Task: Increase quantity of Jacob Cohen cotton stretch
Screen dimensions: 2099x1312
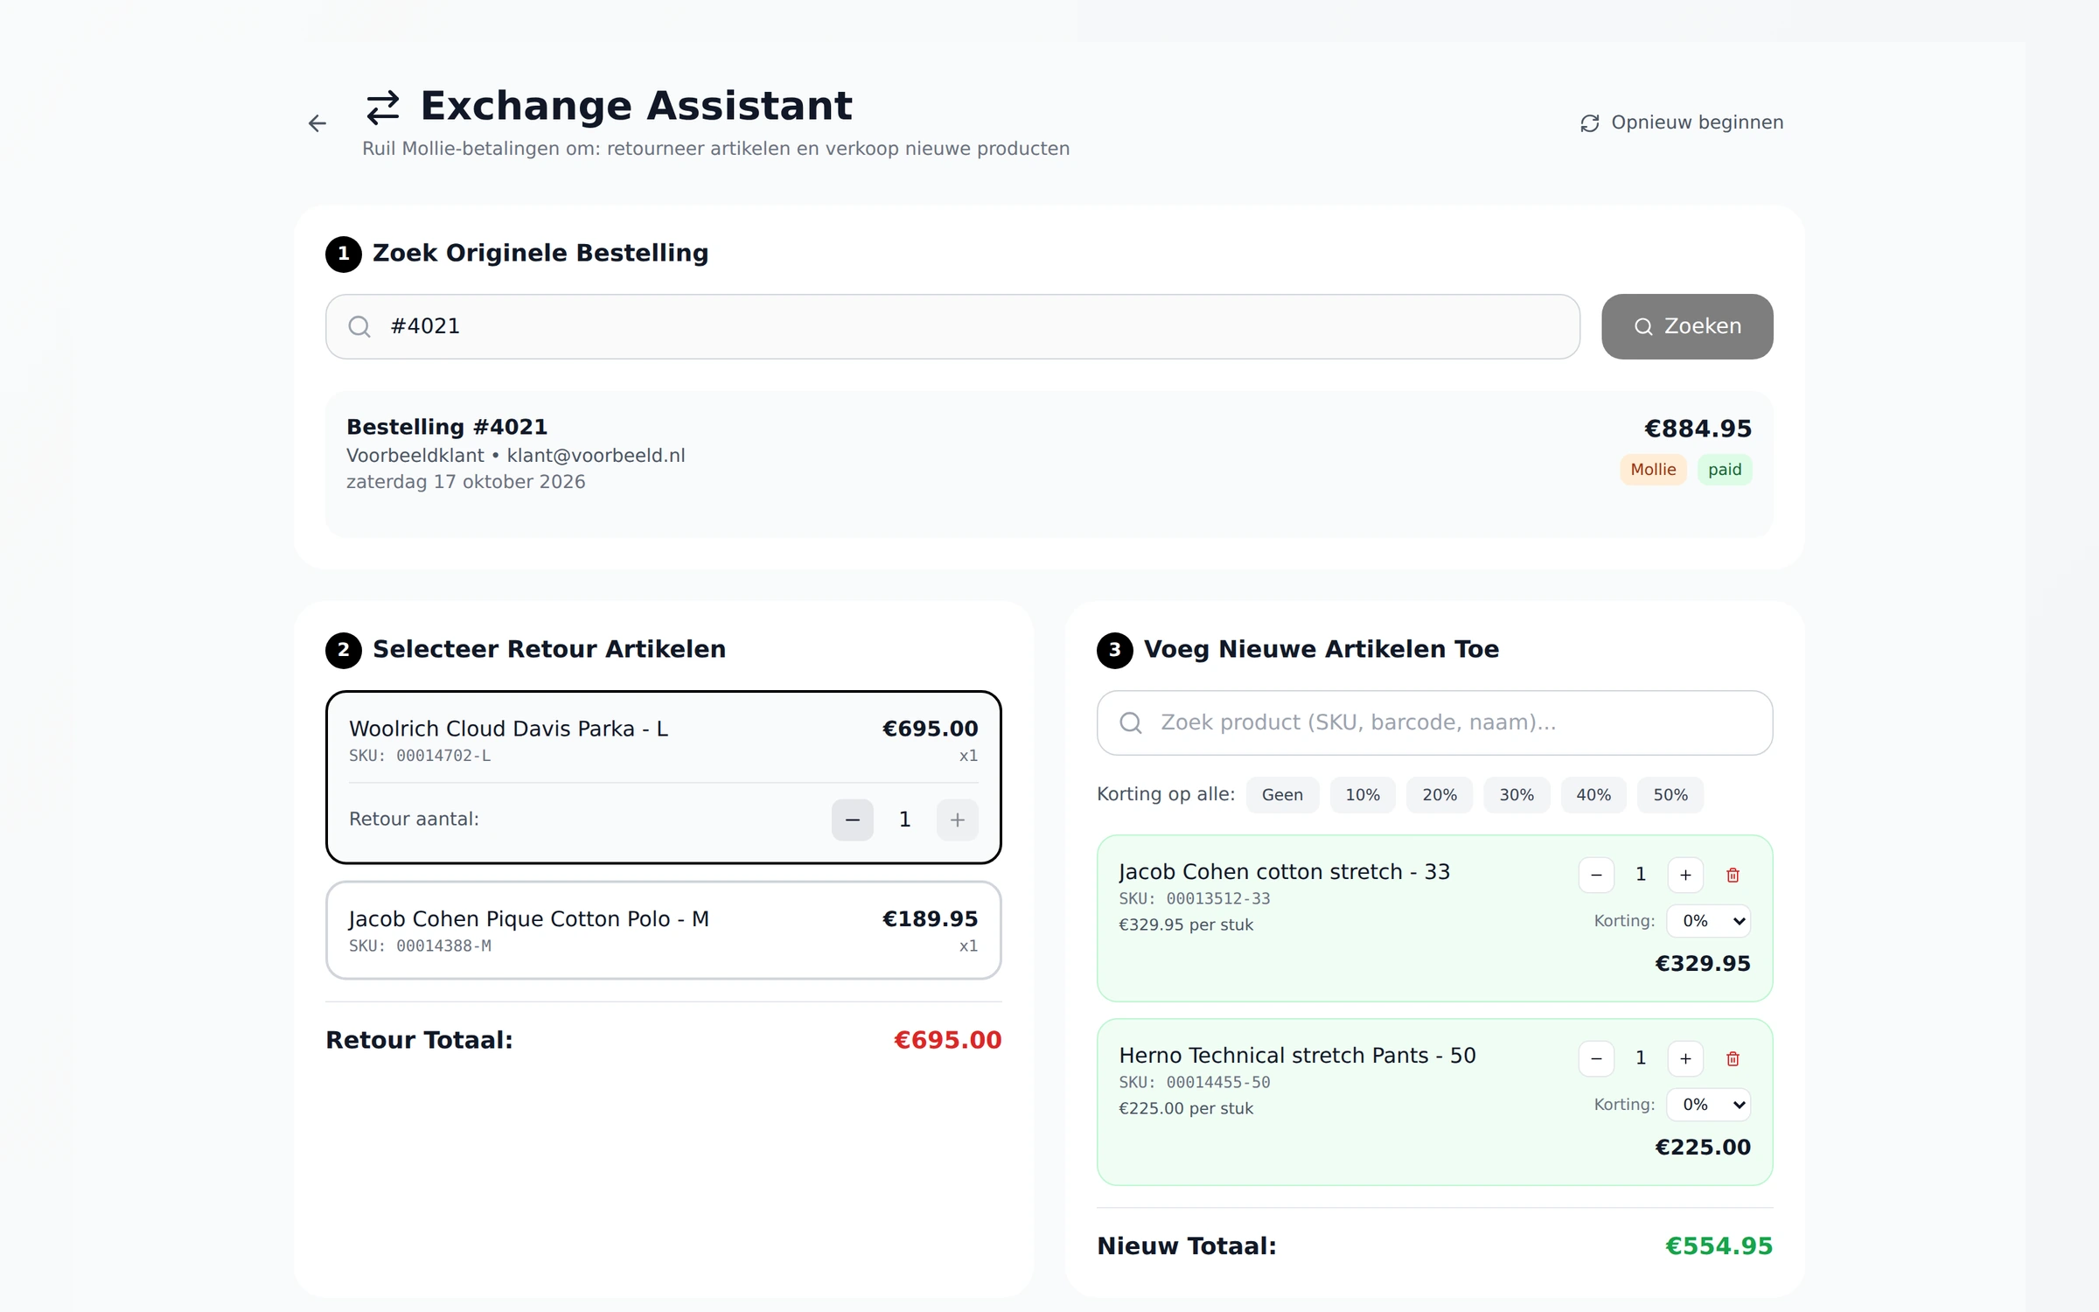Action: pos(1685,875)
